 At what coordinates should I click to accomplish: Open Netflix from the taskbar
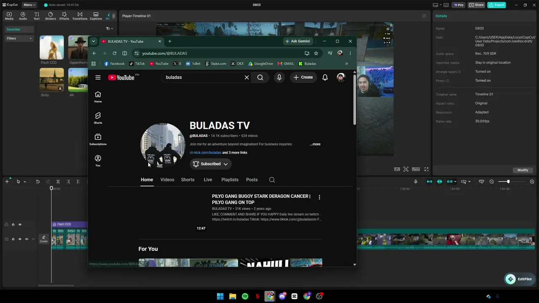click(x=257, y=296)
